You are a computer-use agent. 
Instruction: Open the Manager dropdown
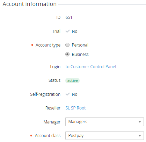pos(104,122)
